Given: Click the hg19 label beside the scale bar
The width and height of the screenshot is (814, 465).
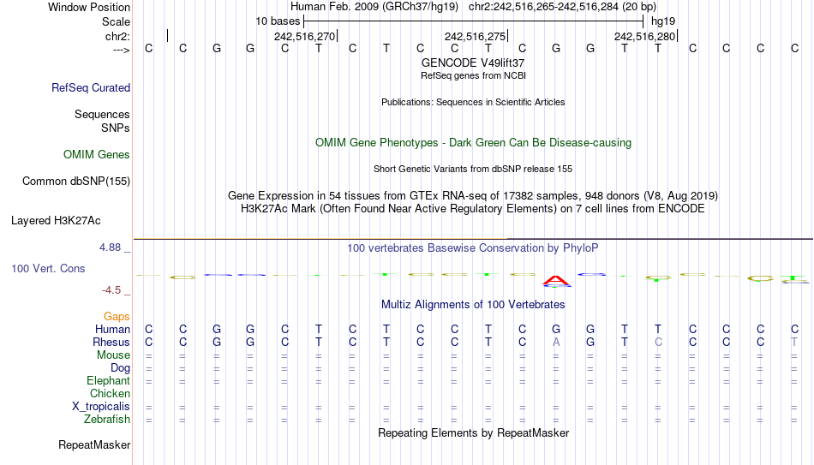Looking at the screenshot, I should click(663, 21).
